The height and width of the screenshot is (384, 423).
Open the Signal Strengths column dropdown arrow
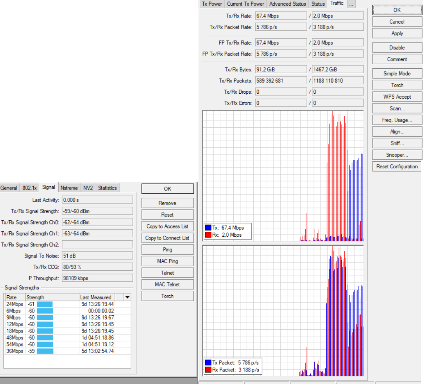click(127, 297)
